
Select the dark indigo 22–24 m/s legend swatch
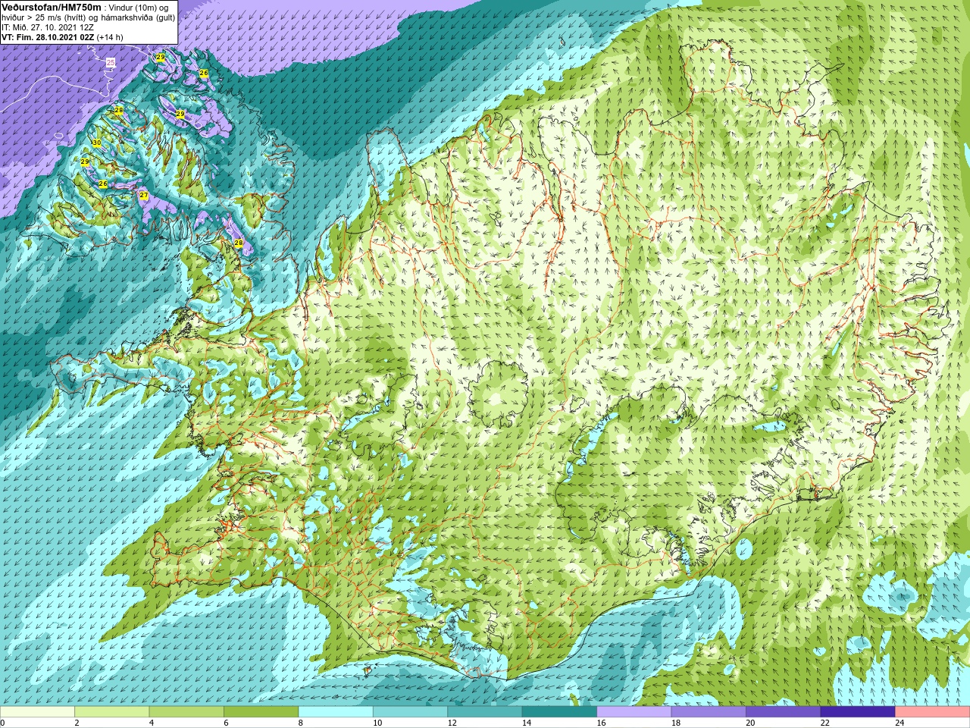858,712
